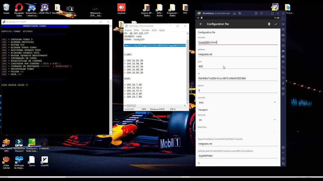323x181 pixels.
Task: Click the highlighted vmess:// link line in Notepad
Action: point(155,46)
